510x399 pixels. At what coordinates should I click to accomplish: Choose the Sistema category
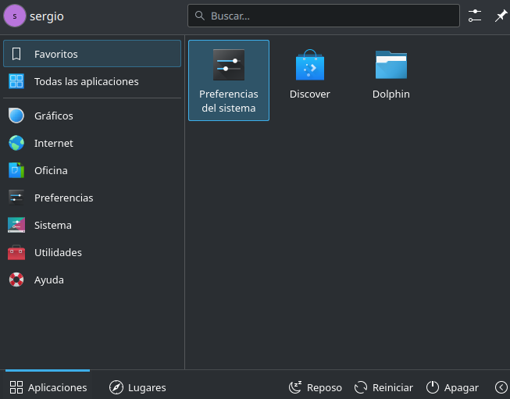tap(92, 225)
